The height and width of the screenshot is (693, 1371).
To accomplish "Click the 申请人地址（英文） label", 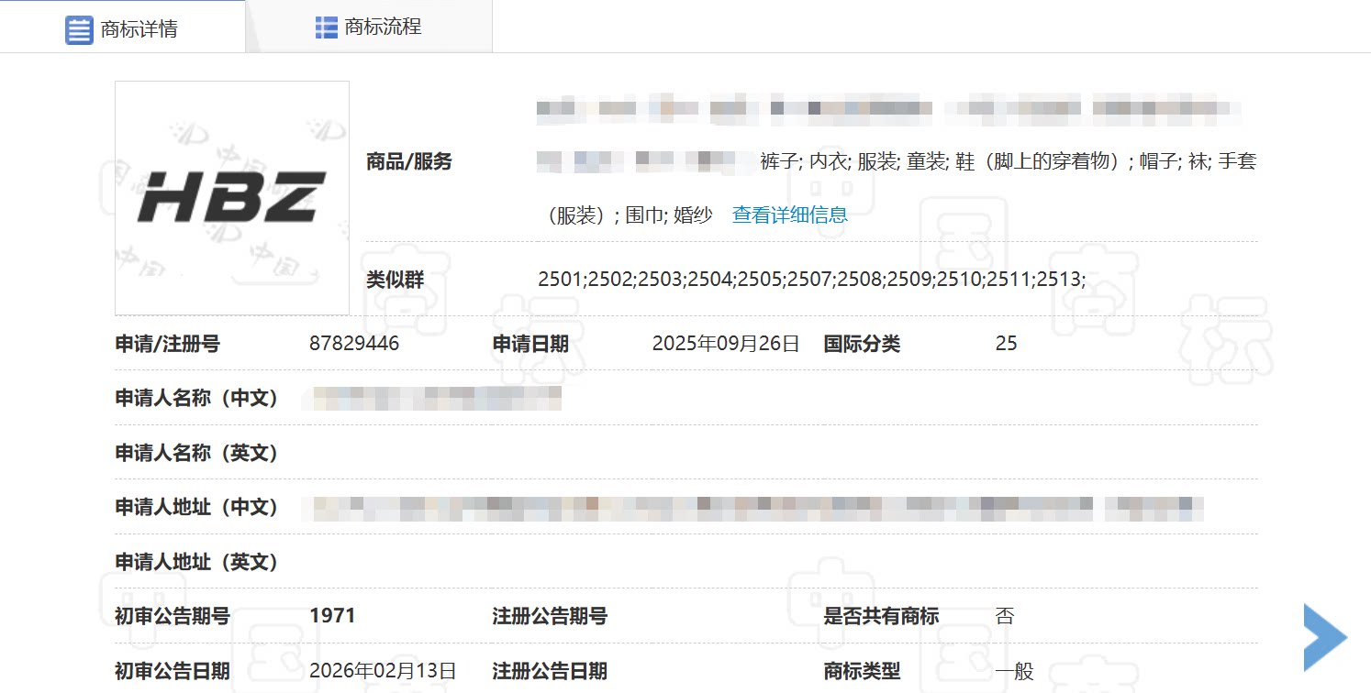I will point(196,562).
